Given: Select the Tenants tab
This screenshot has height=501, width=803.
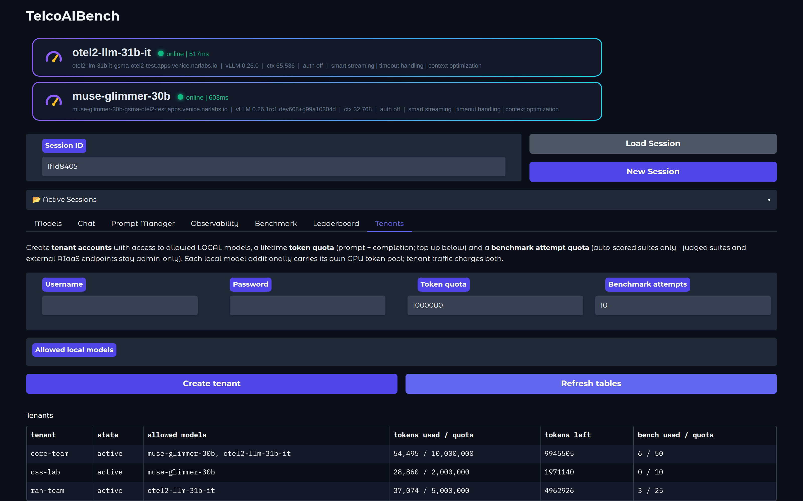Looking at the screenshot, I should 389,224.
